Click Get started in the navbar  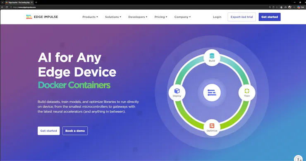pyautogui.click(x=270, y=17)
